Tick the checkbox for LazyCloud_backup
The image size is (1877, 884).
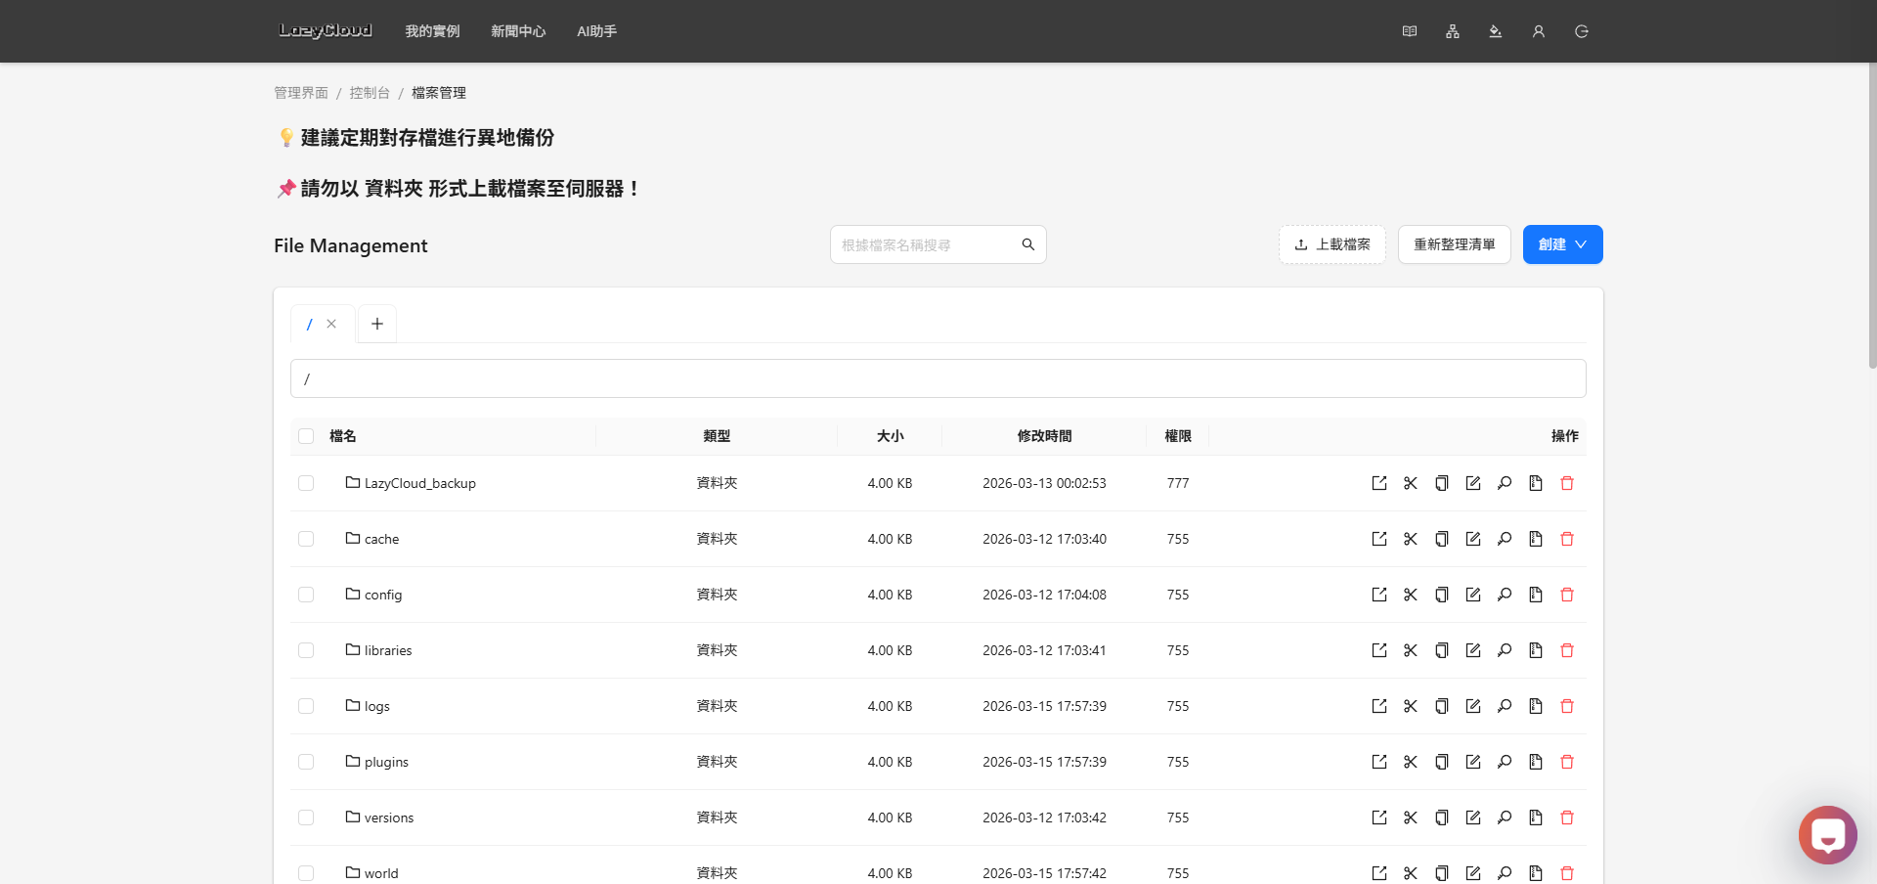[x=306, y=483]
